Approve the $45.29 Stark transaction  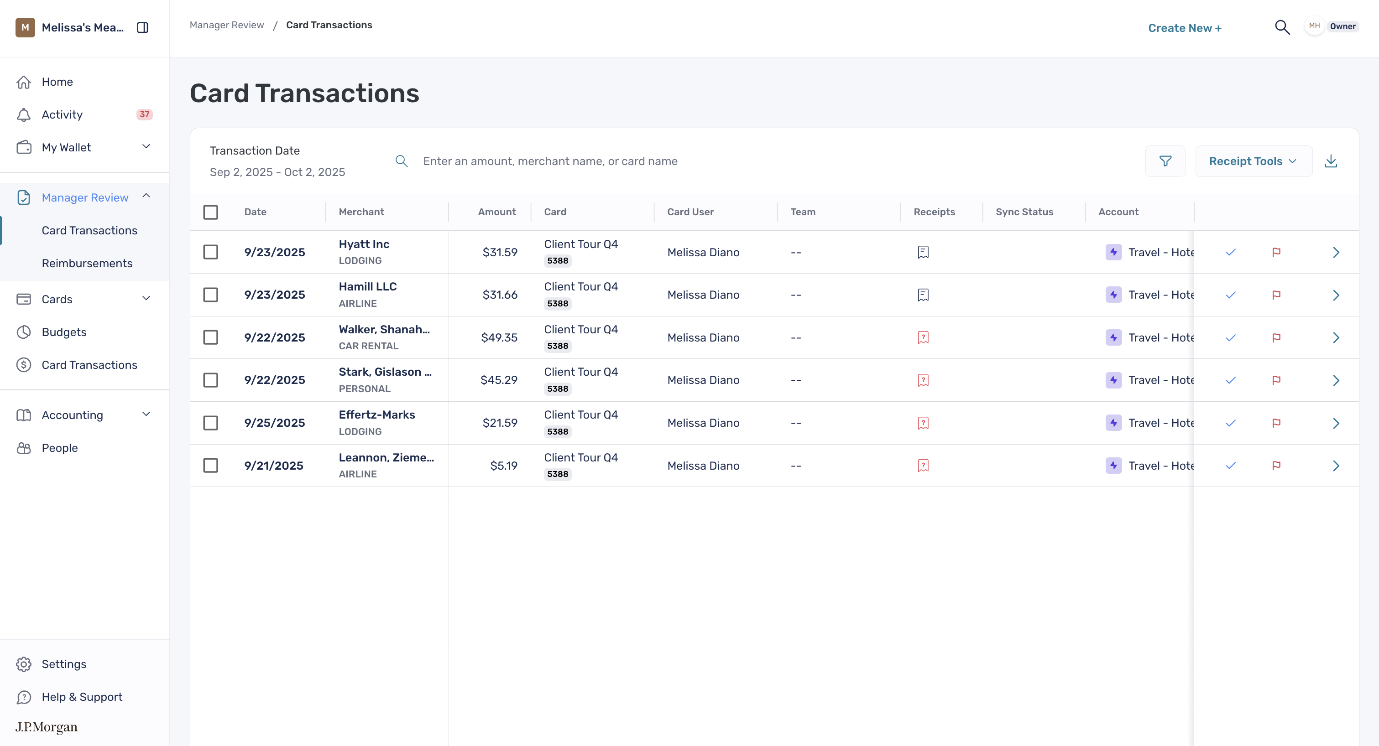[x=1231, y=380]
